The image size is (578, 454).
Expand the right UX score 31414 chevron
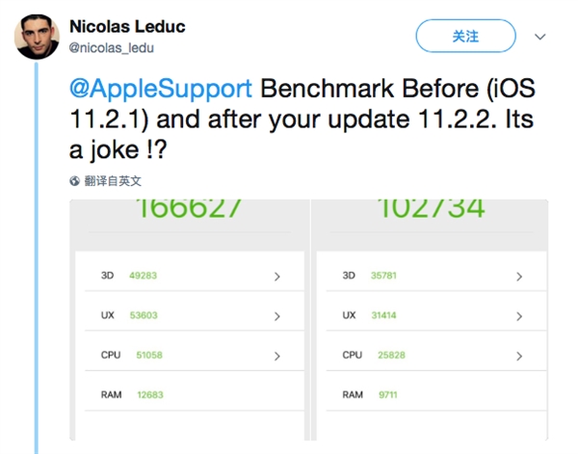[519, 316]
